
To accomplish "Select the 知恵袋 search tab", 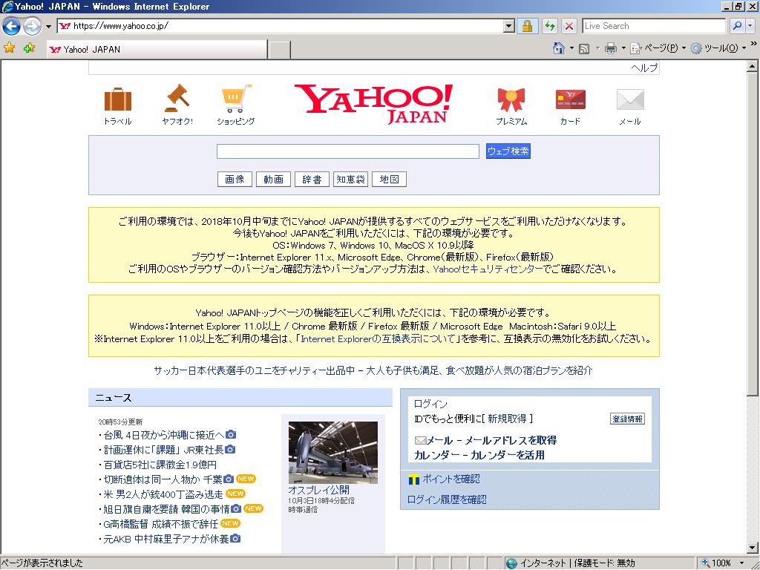I will [350, 180].
